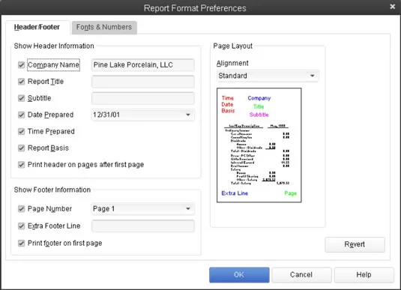The width and height of the screenshot is (401, 290).
Task: Disable the Page Number checkbox
Action: click(22, 209)
